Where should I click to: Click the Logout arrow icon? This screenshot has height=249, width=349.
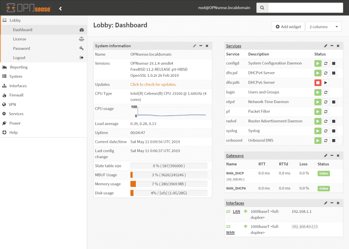click(x=81, y=58)
